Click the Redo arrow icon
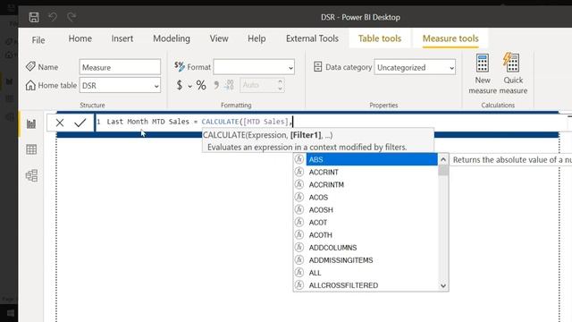Image resolution: width=572 pixels, height=322 pixels. click(x=71, y=17)
